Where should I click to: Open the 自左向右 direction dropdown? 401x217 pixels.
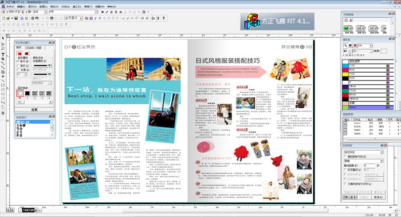tap(363, 152)
